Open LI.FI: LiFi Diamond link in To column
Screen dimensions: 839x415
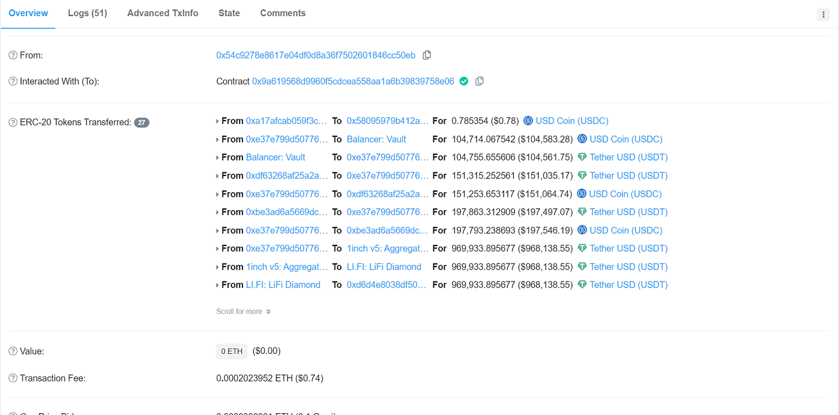(x=384, y=267)
